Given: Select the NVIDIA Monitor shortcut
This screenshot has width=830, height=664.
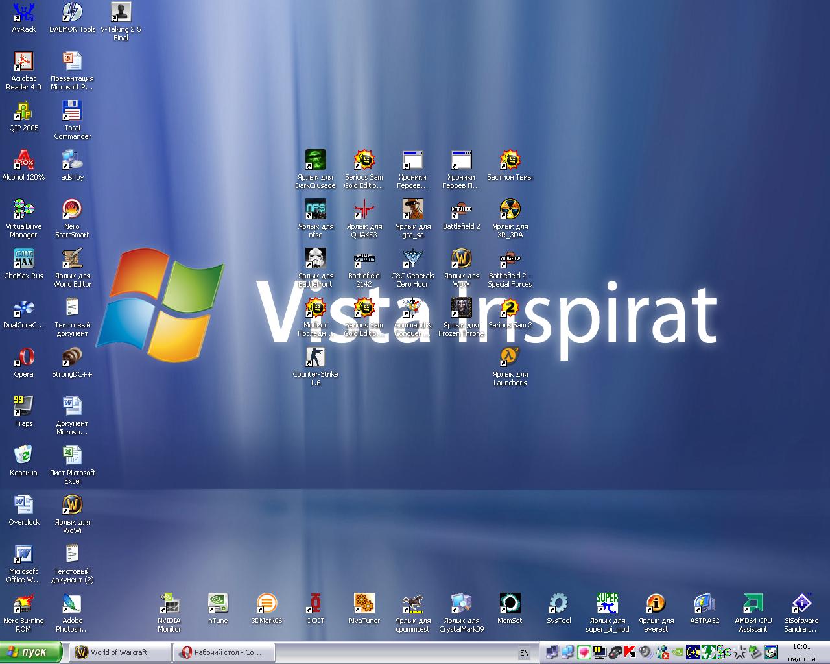Looking at the screenshot, I should (x=169, y=603).
